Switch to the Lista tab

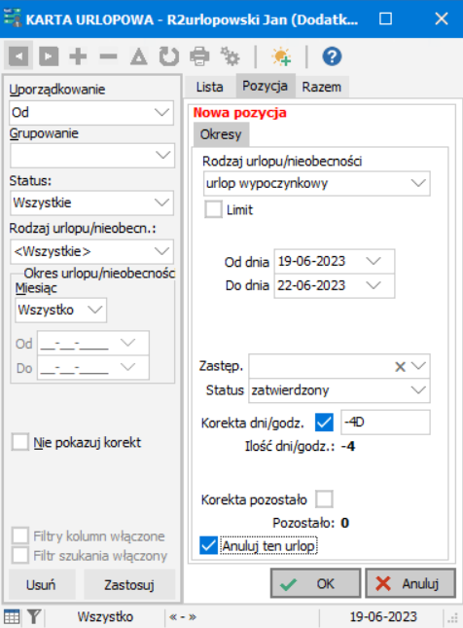coord(209,87)
